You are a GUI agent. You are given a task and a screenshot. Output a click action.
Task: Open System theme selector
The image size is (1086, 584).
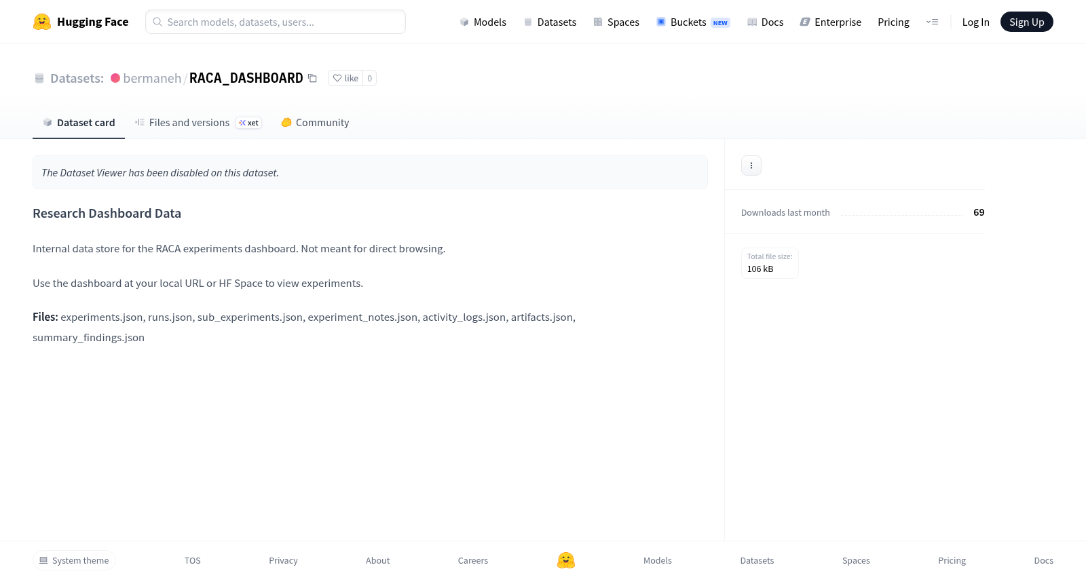pos(74,560)
